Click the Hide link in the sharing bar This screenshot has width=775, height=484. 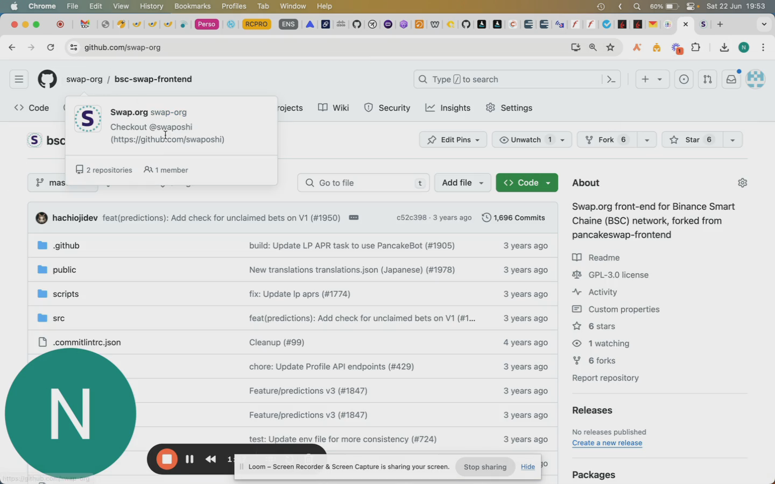click(528, 467)
